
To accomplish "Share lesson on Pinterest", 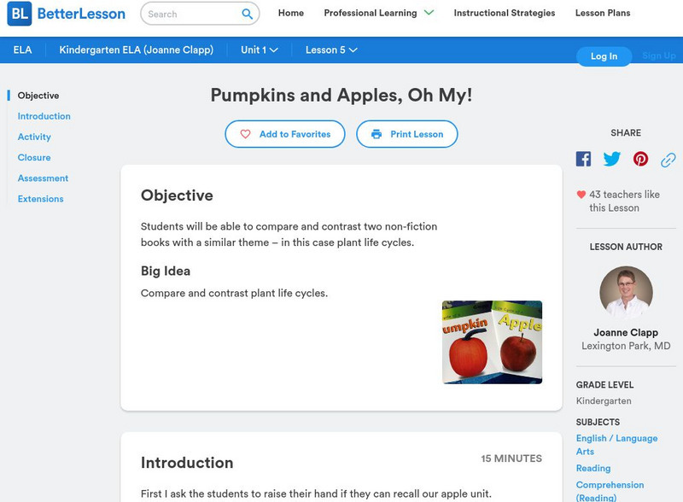I will point(640,159).
